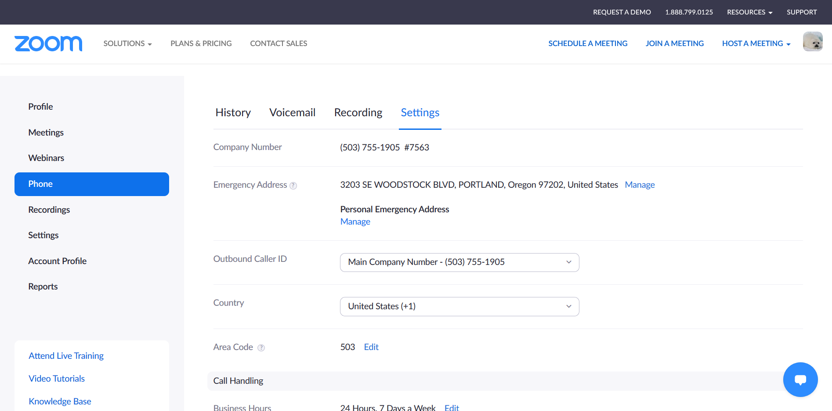Go to Account Profile in sidebar
The image size is (832, 411).
(58, 261)
